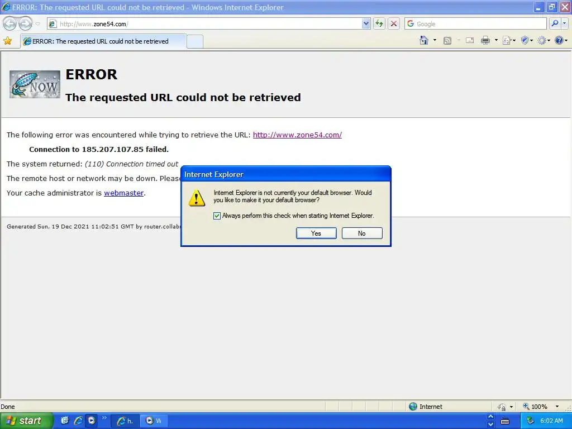The height and width of the screenshot is (429, 572).
Task: Expand the zoom level dropdown arrow
Action: point(557,407)
